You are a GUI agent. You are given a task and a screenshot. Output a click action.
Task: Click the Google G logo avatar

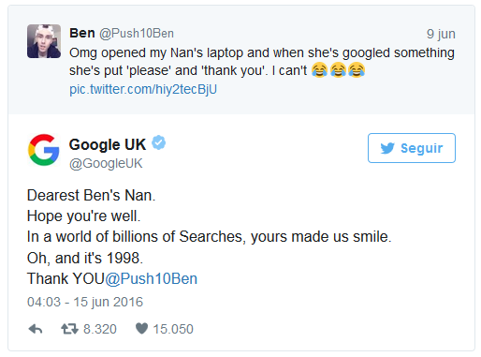click(x=44, y=150)
